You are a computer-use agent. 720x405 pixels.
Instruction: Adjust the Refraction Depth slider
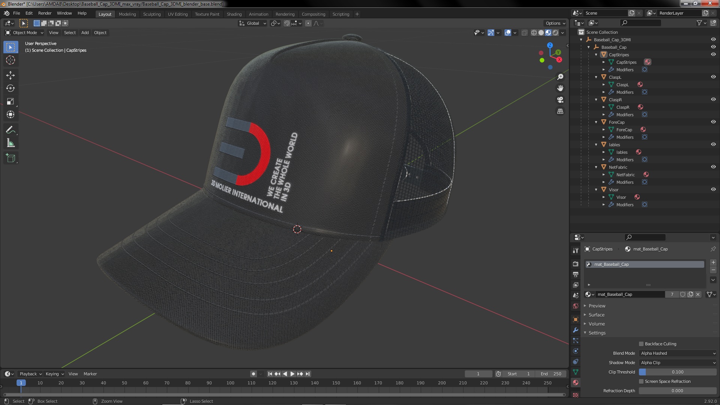point(678,391)
